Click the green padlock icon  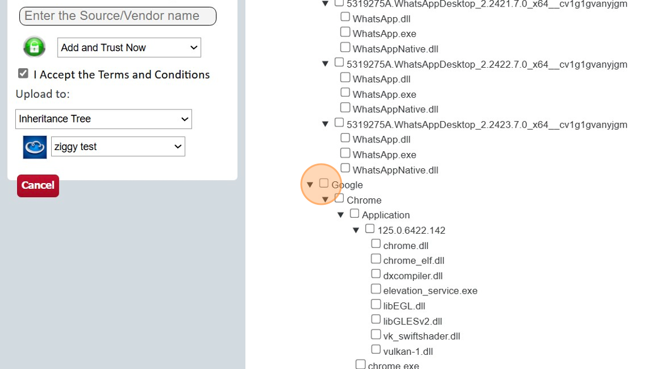tap(34, 46)
